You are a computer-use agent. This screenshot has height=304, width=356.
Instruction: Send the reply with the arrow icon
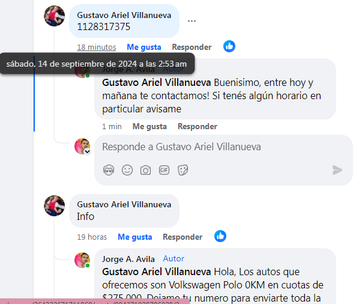pyautogui.click(x=337, y=170)
